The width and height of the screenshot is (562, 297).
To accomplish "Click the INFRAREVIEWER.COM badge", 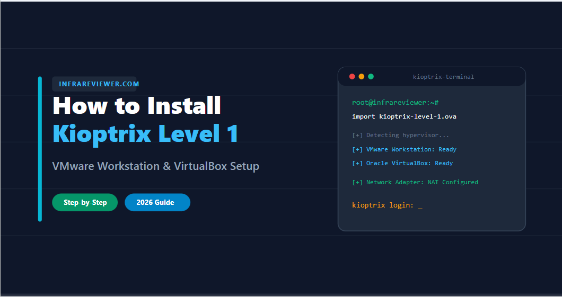I will (94, 84).
